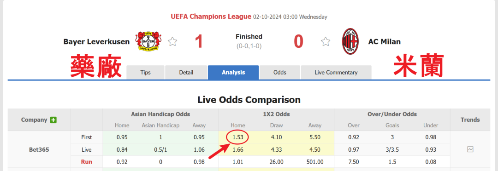Select the Analysis tab
The width and height of the screenshot is (498, 171).
(233, 72)
